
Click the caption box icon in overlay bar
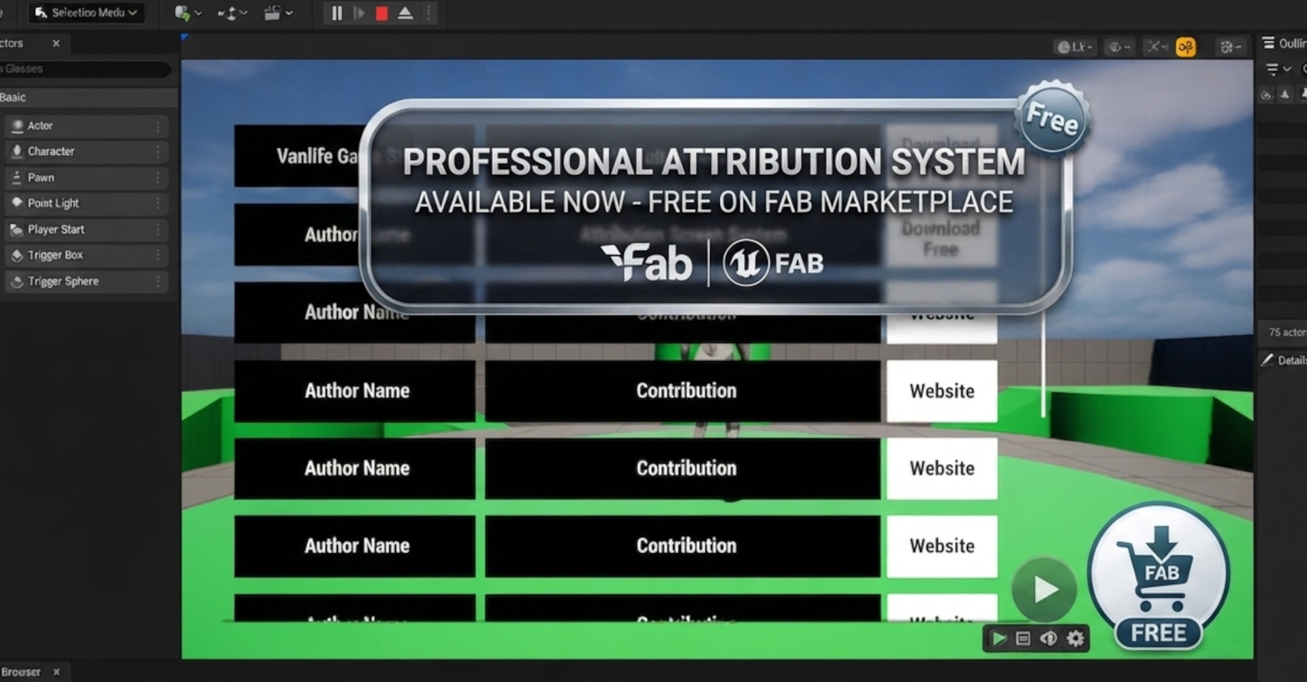[x=1023, y=638]
